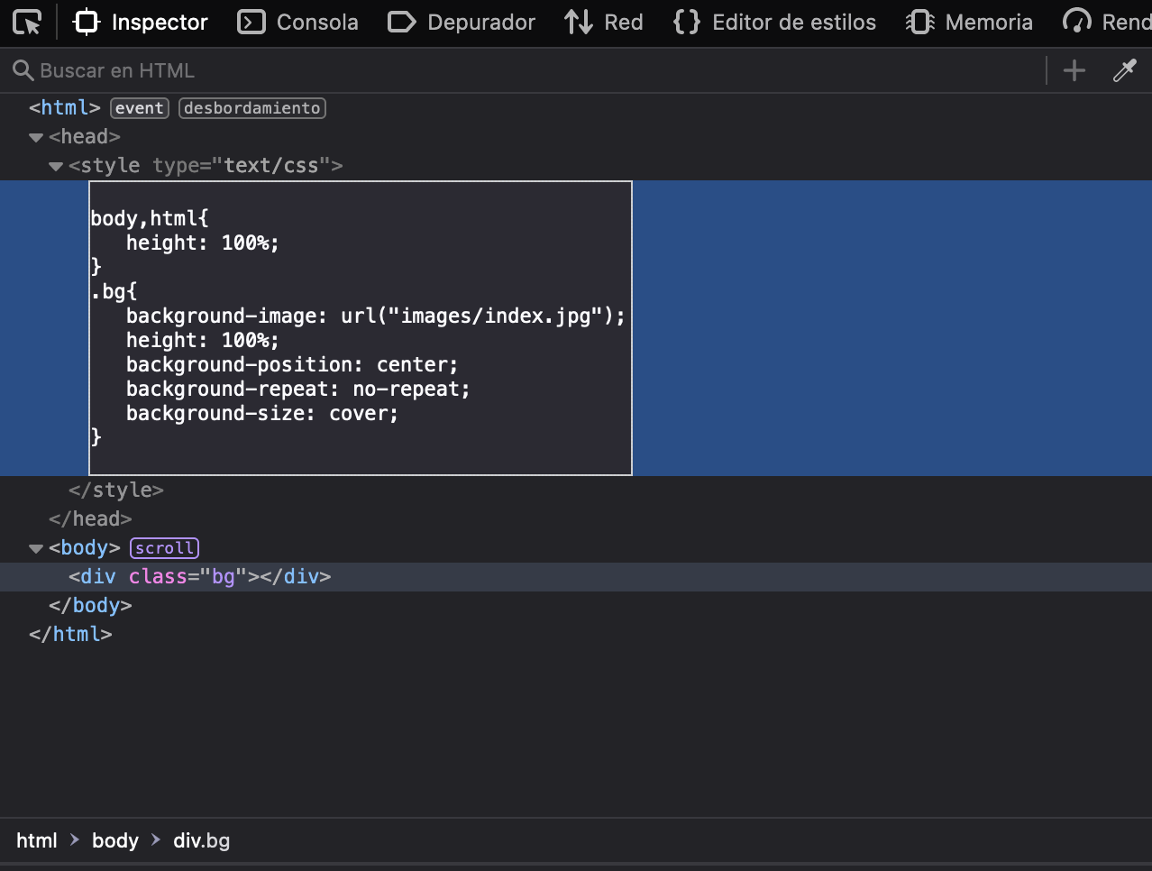
Task: Click the event badge on html
Action: click(x=140, y=108)
